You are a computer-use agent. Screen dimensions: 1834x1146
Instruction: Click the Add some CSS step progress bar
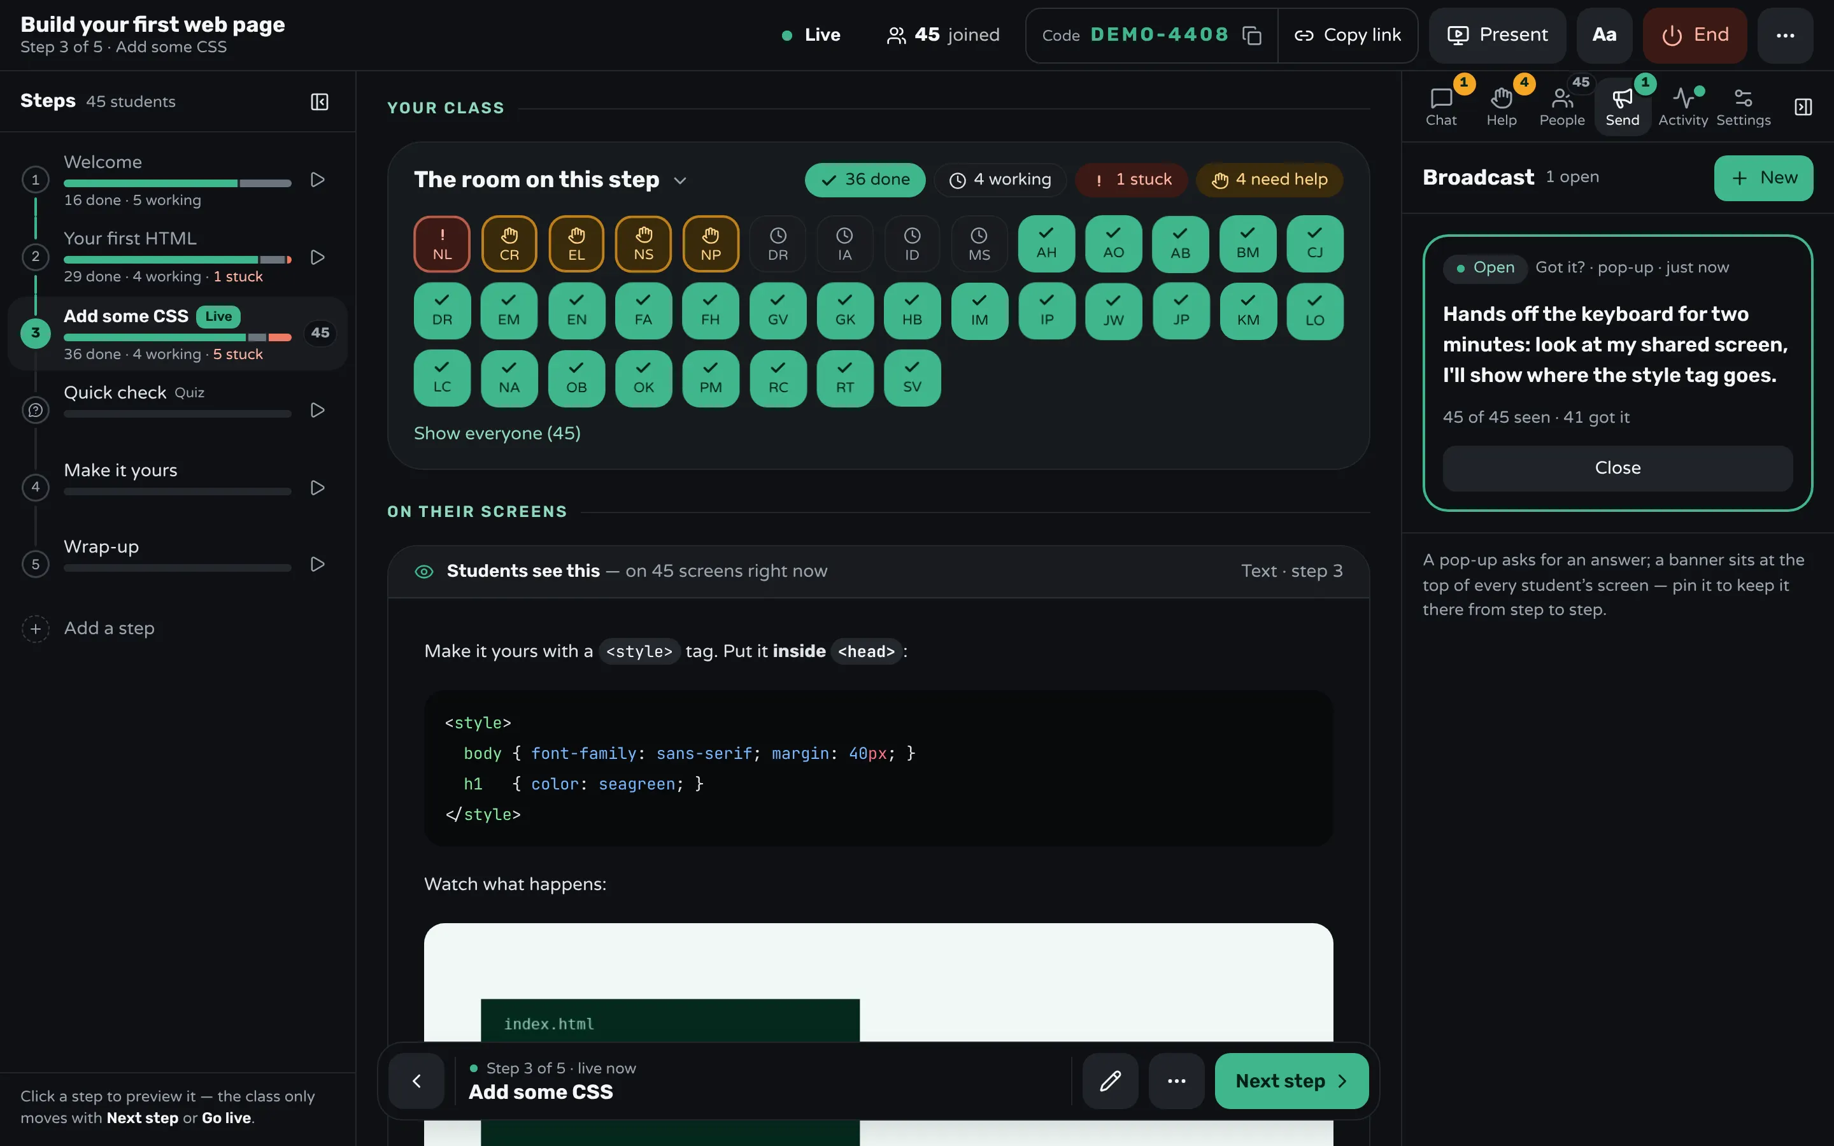(177, 337)
